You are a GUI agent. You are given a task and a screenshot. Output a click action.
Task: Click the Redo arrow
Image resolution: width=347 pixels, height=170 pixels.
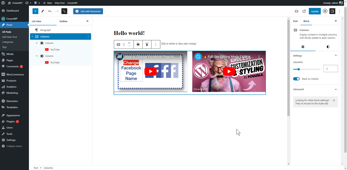pyautogui.click(x=57, y=11)
